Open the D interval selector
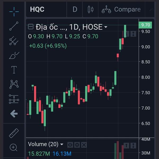The height and width of the screenshot is (159, 159). [x=75, y=9]
